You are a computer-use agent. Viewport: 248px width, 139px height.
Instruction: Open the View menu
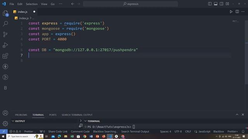coord(44,4)
